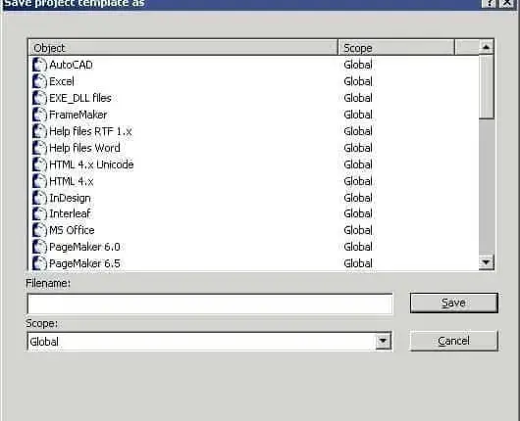
Task: Select the InDesign entry
Action: click(70, 198)
